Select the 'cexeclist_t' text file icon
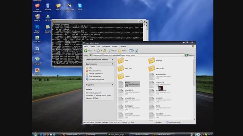243x136 pixels. (152, 100)
